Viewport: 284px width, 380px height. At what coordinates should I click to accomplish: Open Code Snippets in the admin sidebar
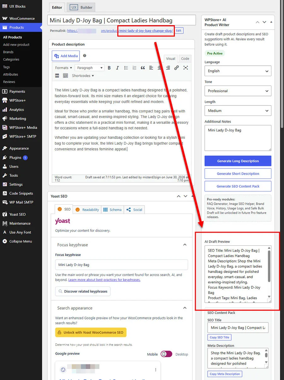(x=21, y=193)
